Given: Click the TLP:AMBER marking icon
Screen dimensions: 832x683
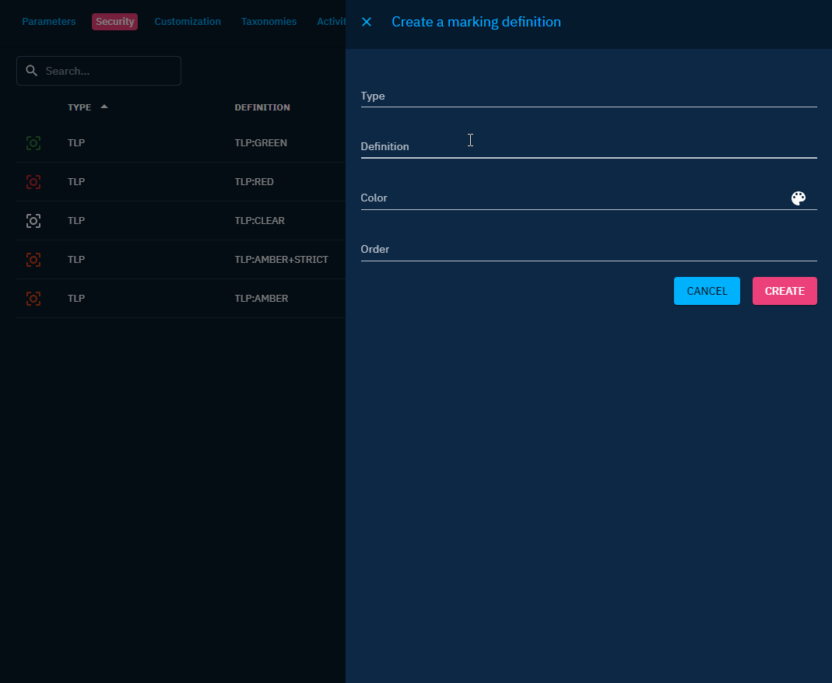Looking at the screenshot, I should coord(33,299).
